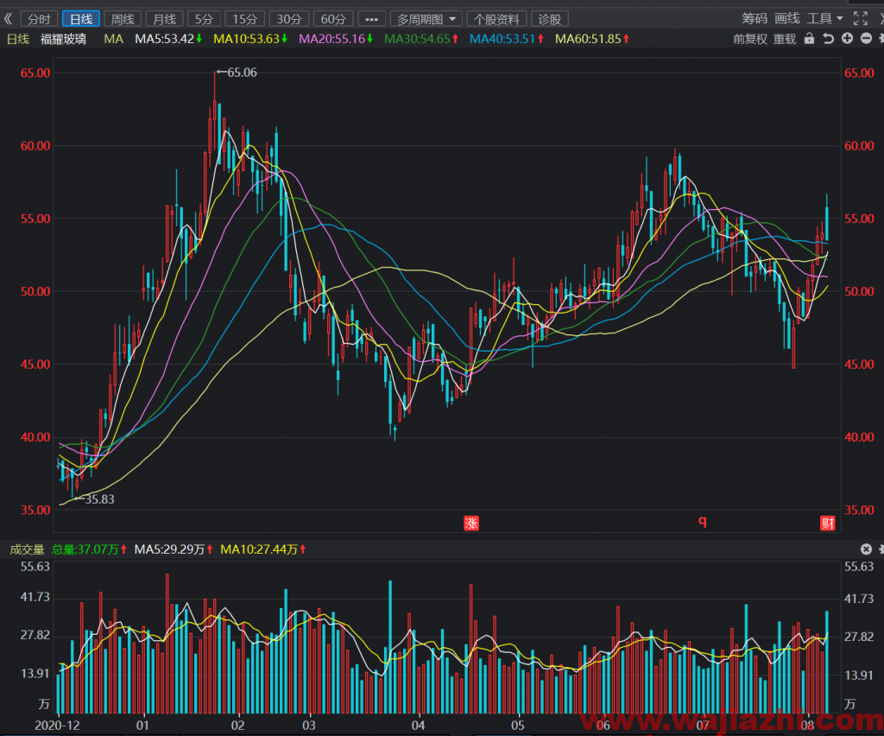Zoom in with the circled plus icon
The image size is (884, 736).
click(847, 38)
